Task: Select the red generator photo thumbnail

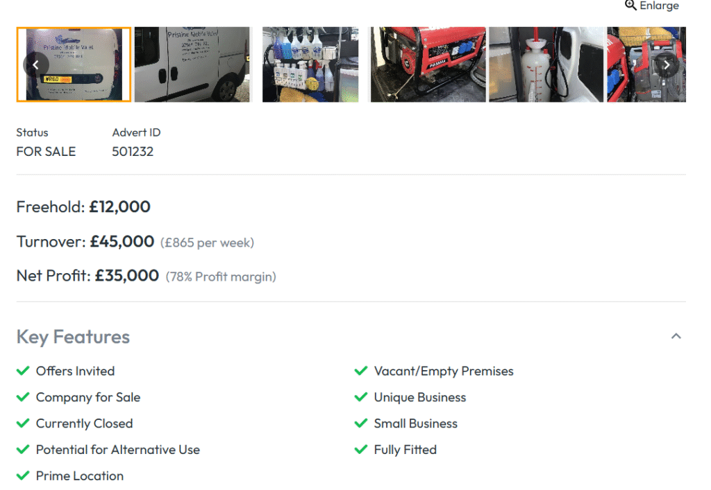Action: click(426, 64)
